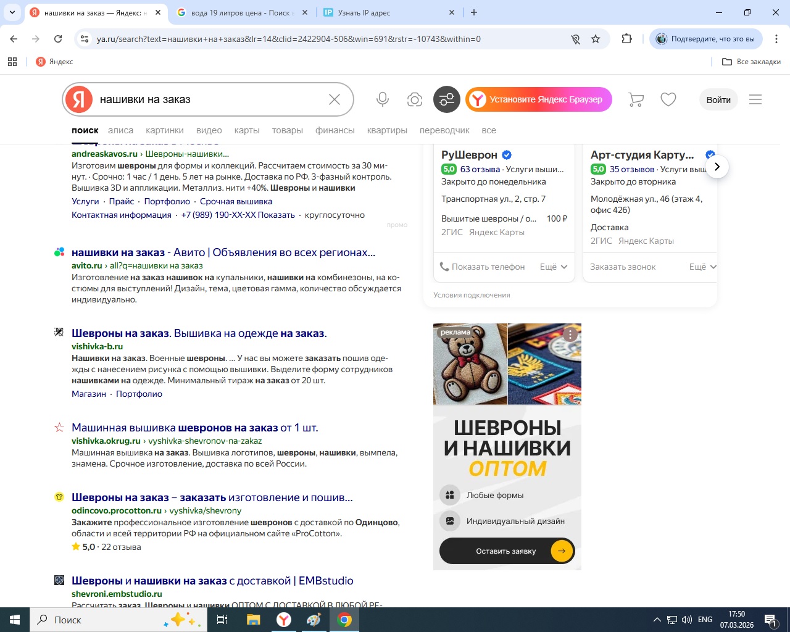790x632 pixels.
Task: Close the 'нашивки на заказ' tab
Action: coord(158,12)
